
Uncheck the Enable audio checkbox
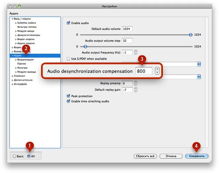68,23
